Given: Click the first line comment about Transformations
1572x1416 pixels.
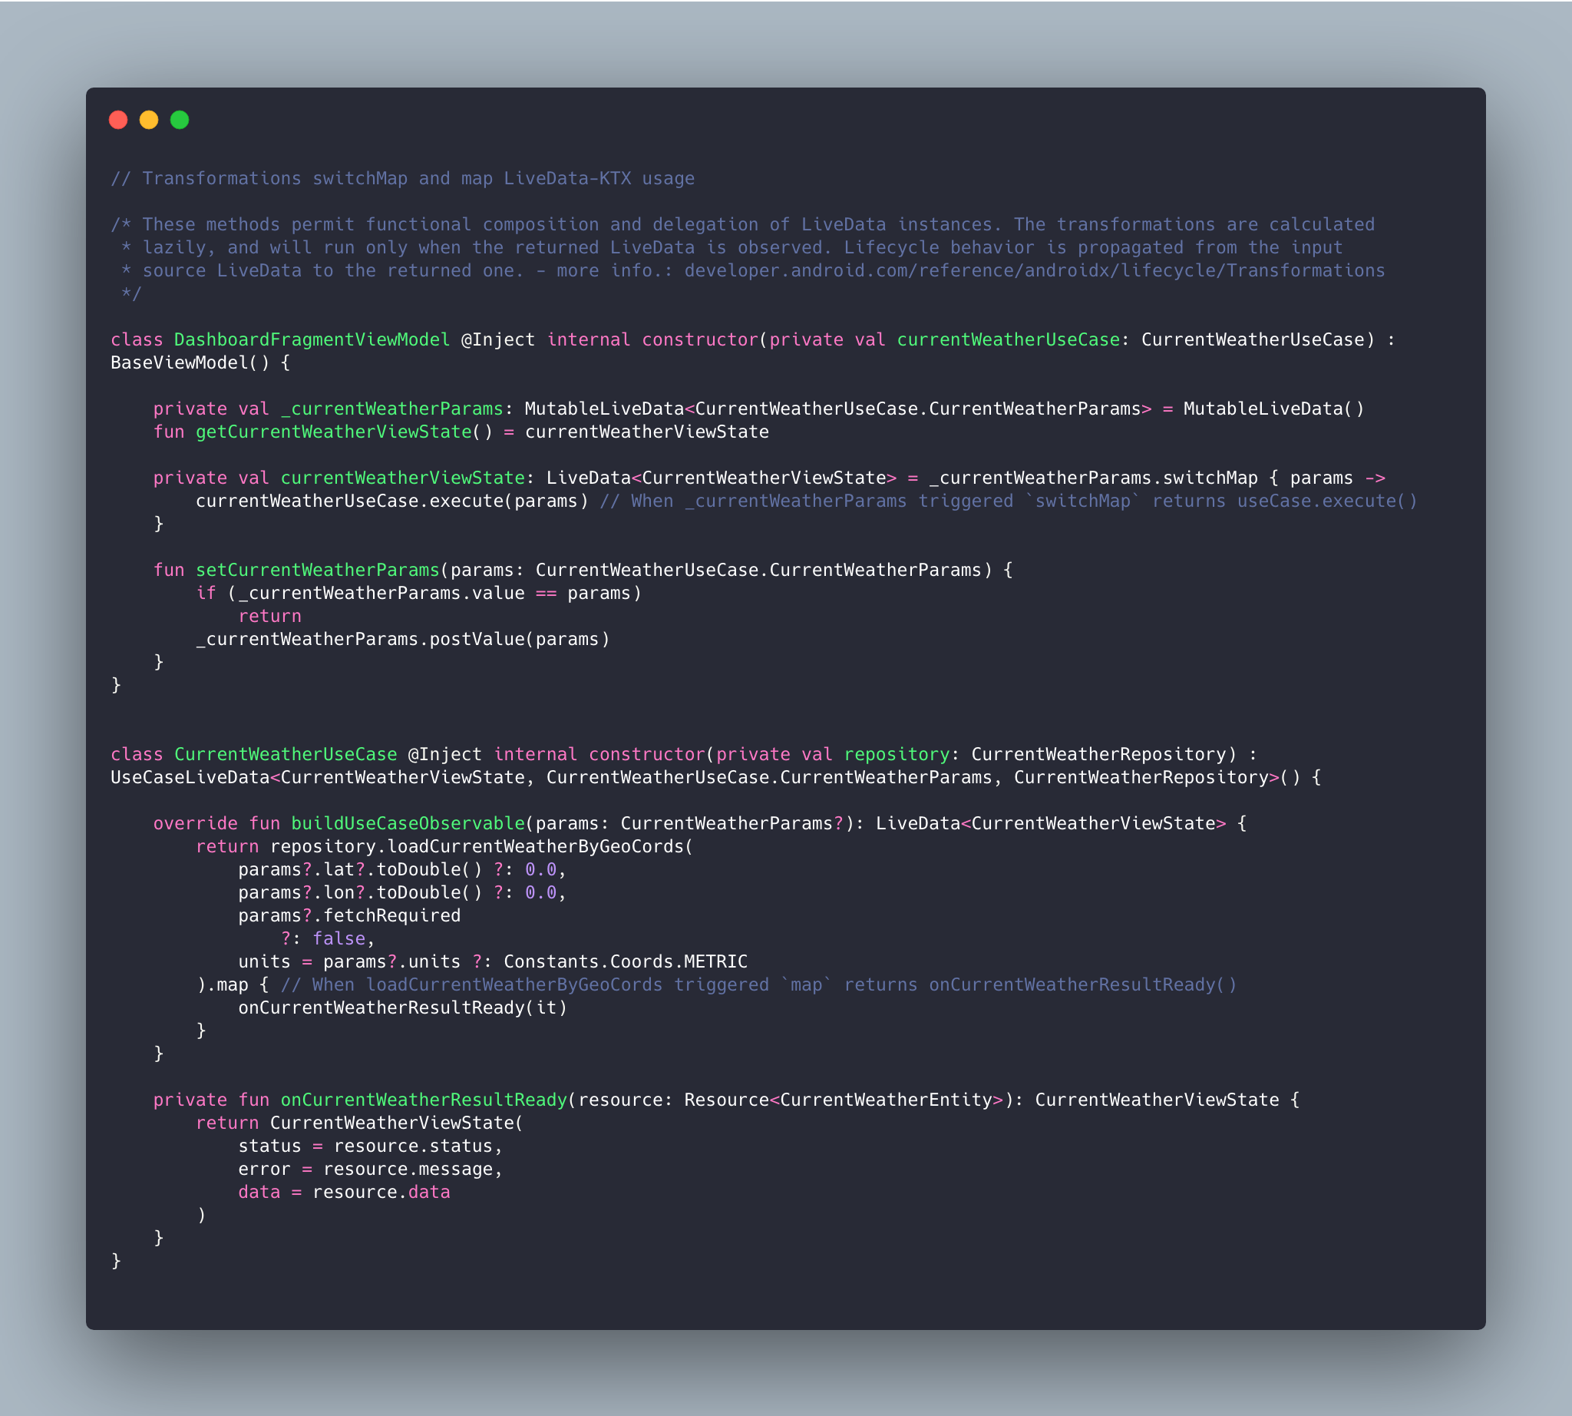Looking at the screenshot, I should click(402, 179).
